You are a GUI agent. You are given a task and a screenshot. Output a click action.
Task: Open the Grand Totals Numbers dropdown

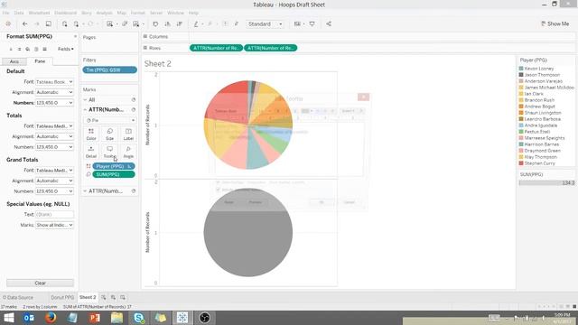tap(54, 191)
